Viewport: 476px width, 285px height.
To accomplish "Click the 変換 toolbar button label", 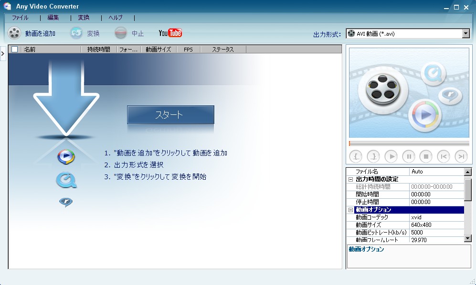I will tap(93, 33).
